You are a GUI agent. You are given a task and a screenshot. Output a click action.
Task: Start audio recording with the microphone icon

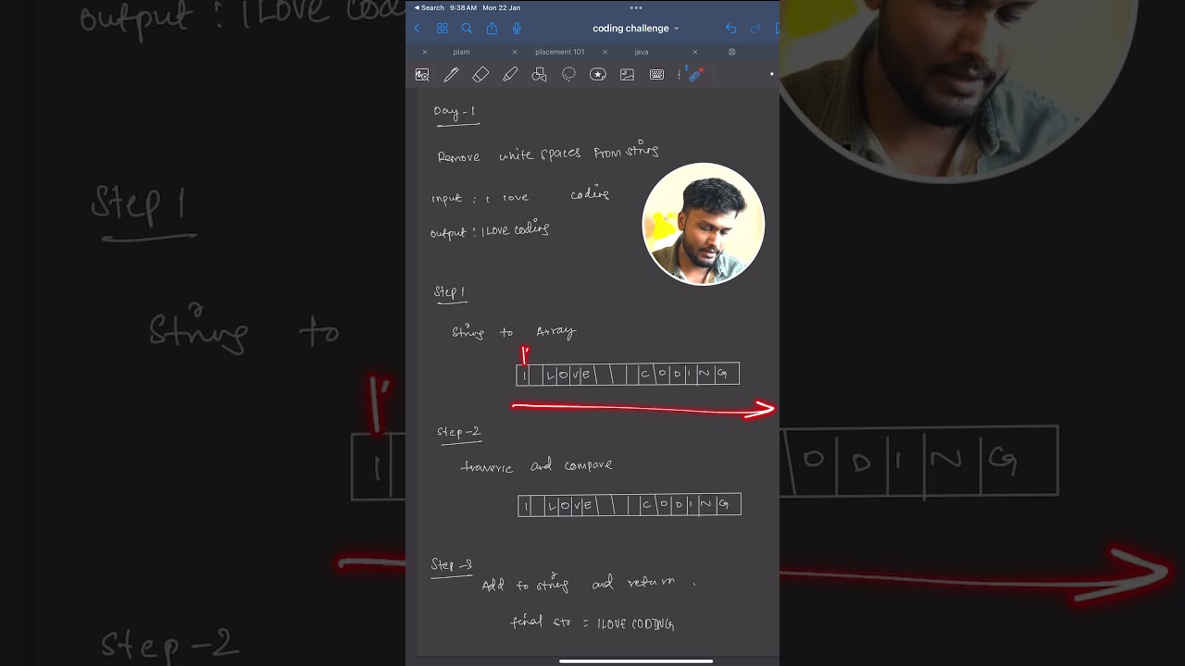point(517,29)
